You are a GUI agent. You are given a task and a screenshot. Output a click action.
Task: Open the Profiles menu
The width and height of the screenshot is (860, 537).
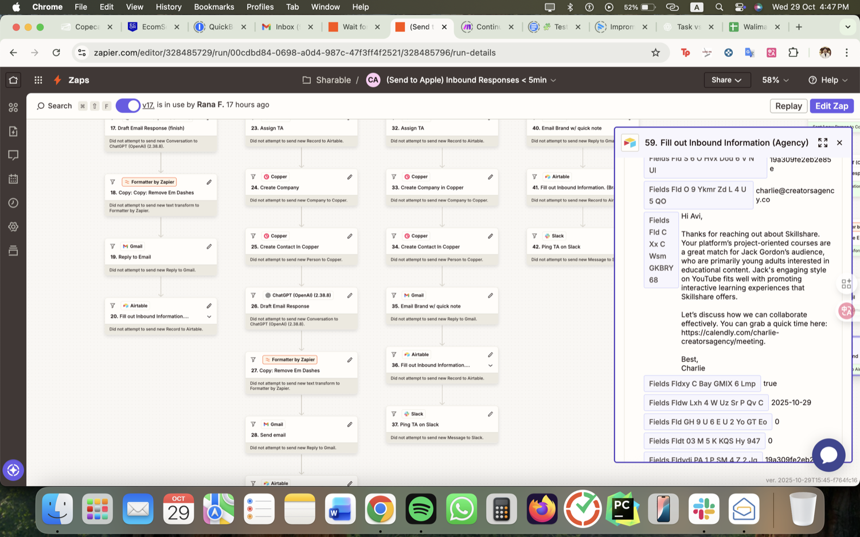point(260,7)
